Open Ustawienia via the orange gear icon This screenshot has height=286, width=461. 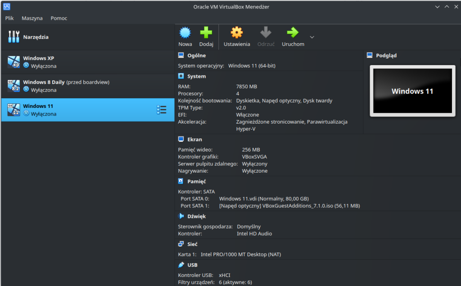click(x=237, y=32)
